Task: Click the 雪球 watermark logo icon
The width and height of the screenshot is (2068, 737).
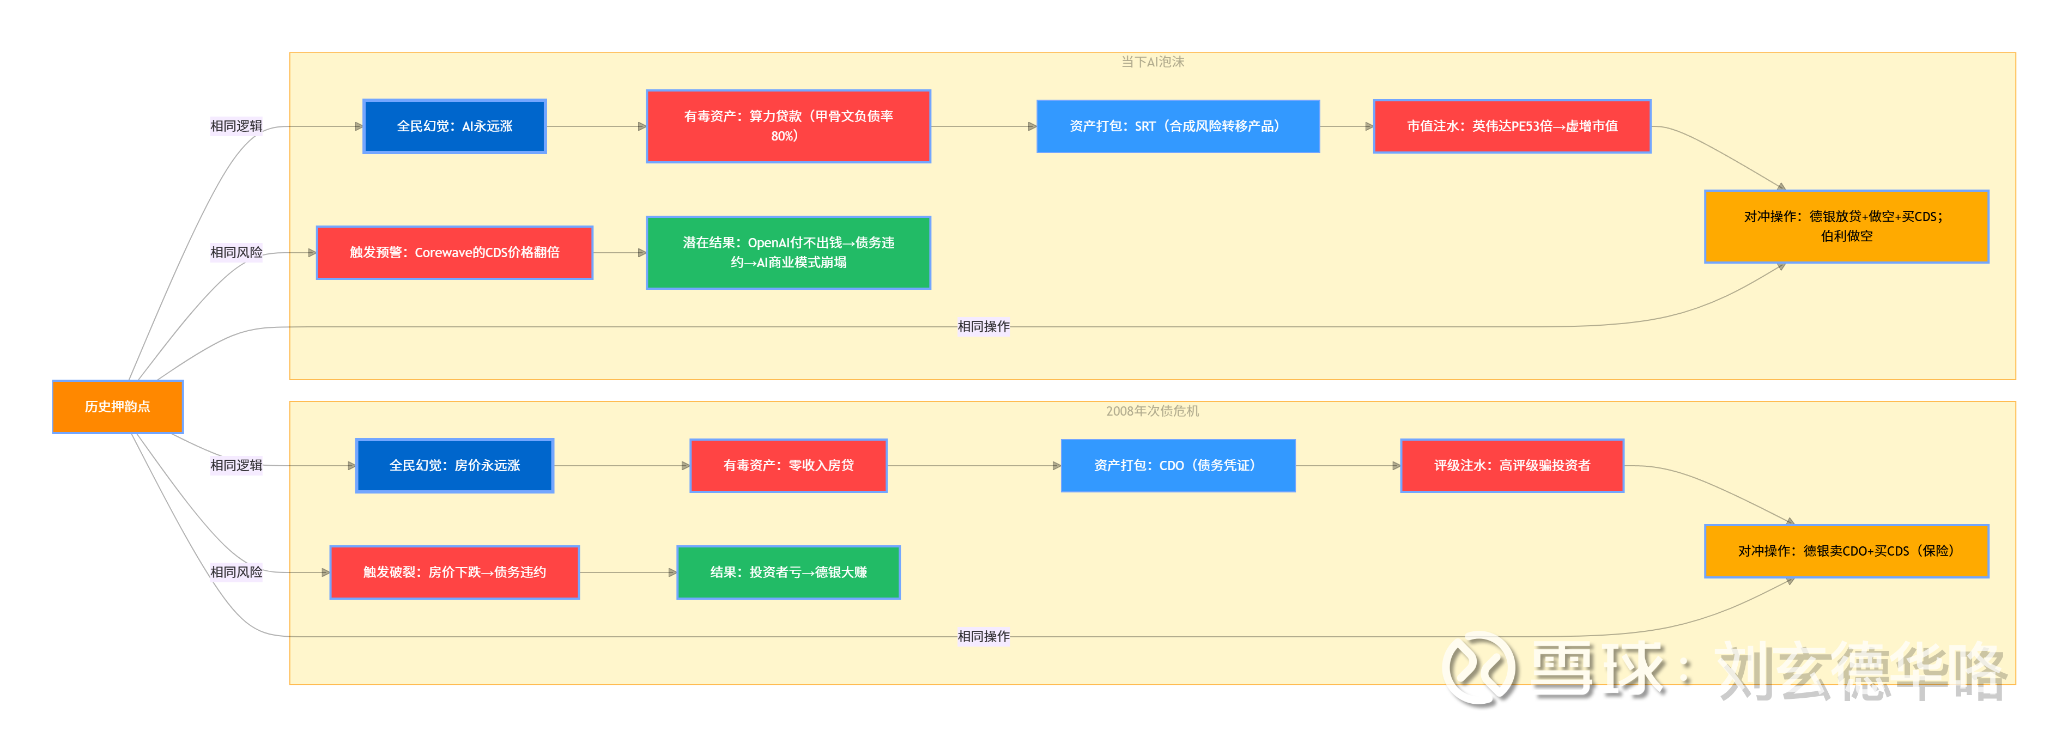Action: (1478, 668)
